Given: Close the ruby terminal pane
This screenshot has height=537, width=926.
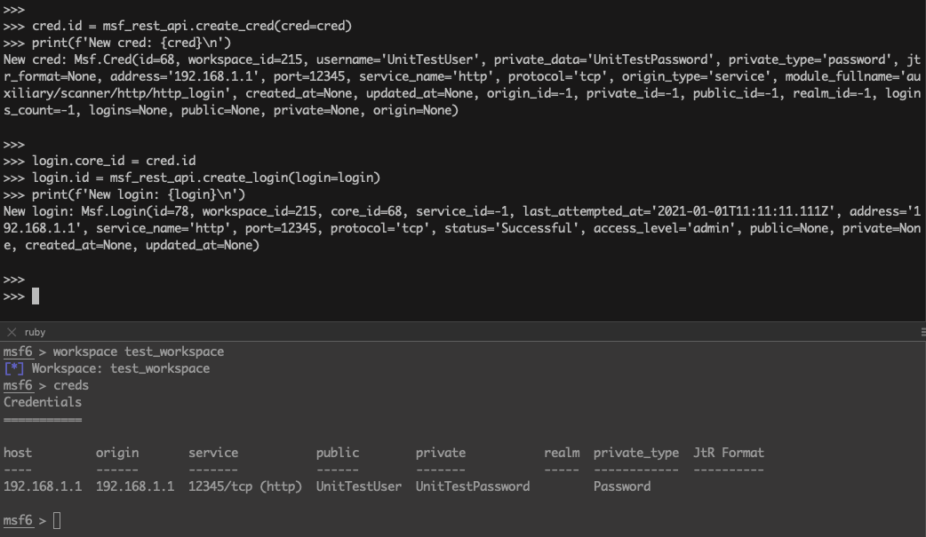Looking at the screenshot, I should point(11,331).
